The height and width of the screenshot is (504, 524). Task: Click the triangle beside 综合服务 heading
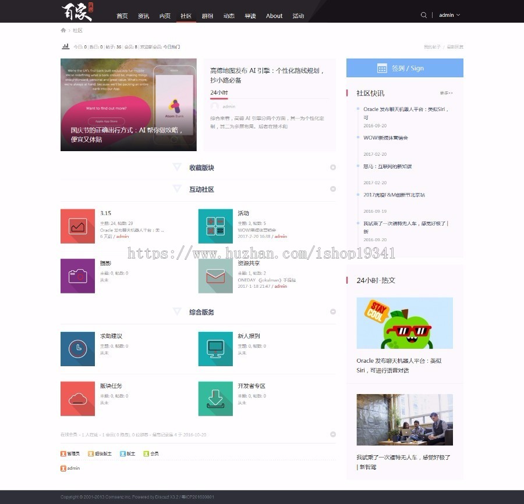[x=177, y=311]
